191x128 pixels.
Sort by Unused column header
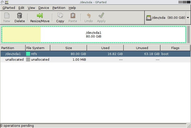click(142, 48)
